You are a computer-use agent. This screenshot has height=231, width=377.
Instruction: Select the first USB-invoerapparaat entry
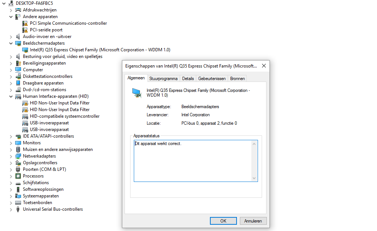tap(49, 123)
